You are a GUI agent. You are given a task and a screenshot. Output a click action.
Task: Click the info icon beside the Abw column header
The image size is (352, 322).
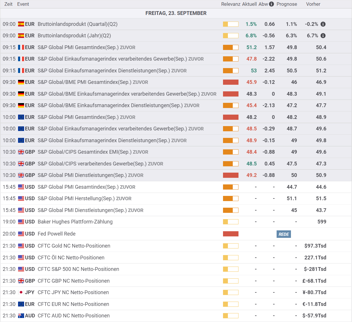pos(271,4)
